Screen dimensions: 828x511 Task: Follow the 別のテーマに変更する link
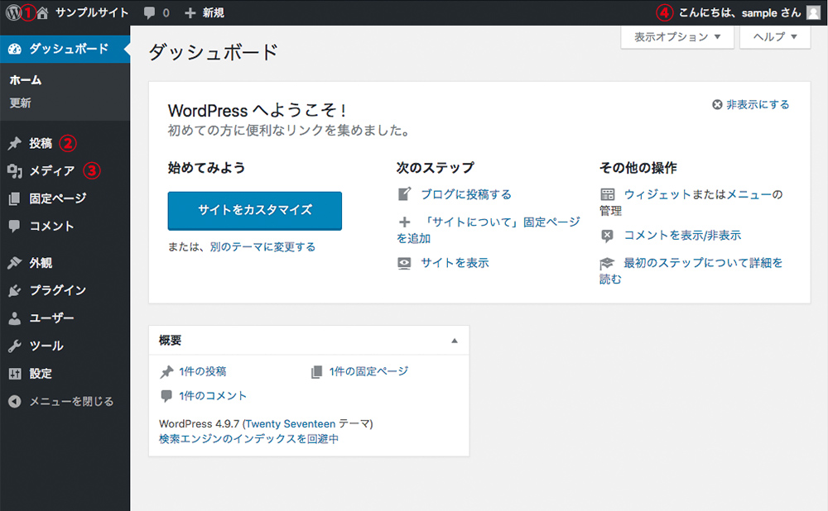[262, 247]
